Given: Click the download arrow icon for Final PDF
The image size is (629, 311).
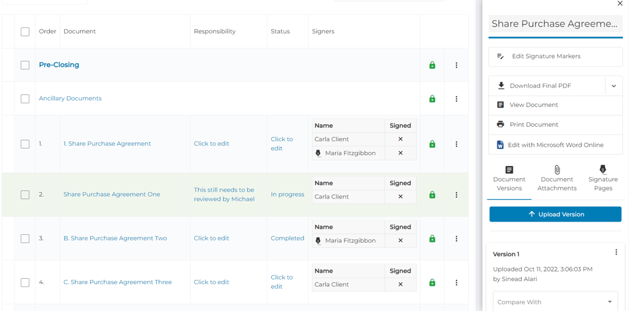Looking at the screenshot, I should pos(500,85).
